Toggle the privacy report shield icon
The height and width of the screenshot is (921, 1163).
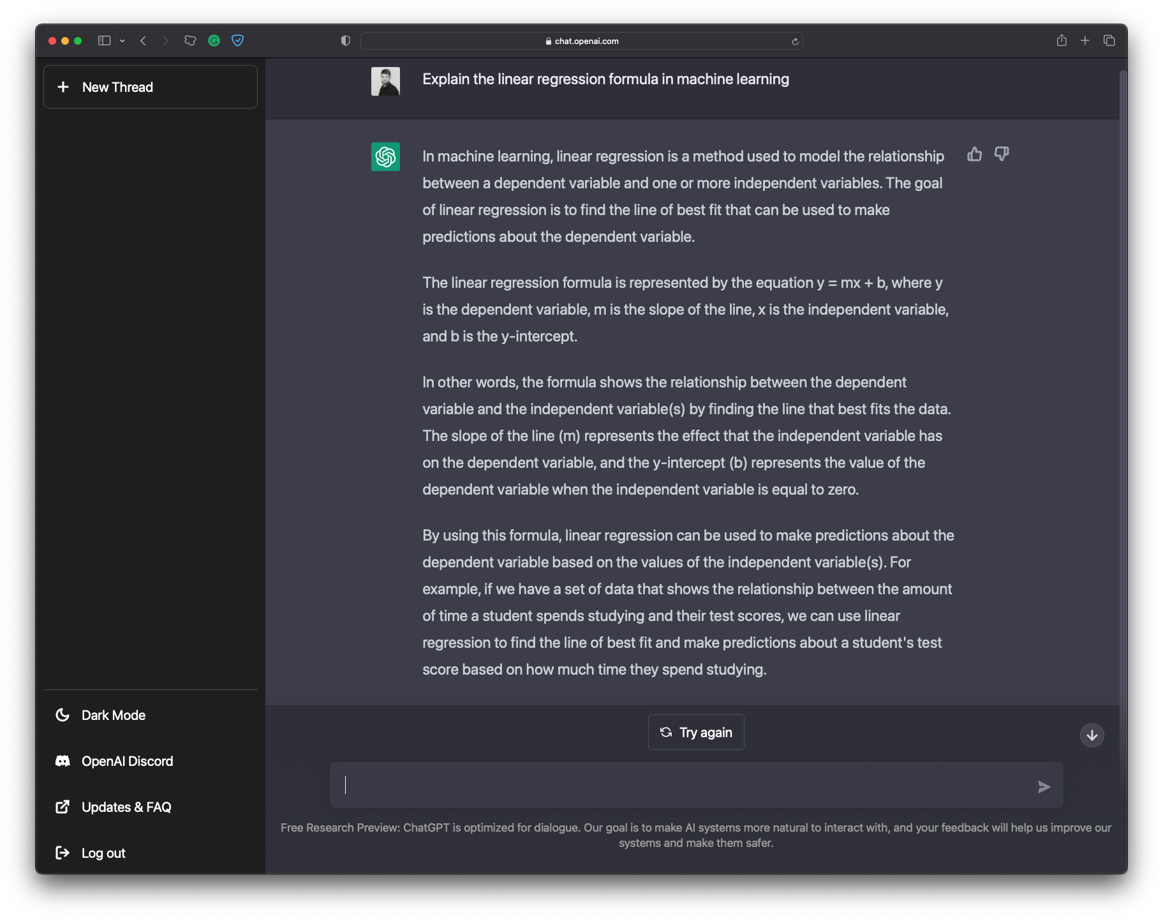(346, 41)
